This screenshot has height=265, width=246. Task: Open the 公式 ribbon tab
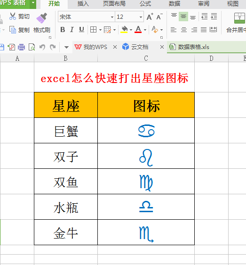[145, 4]
